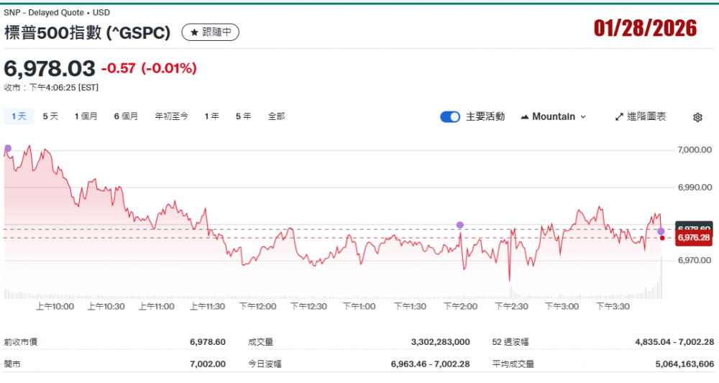This screenshot has width=719, height=383.
Task: Switch chart to 1年 range
Action: 211,116
